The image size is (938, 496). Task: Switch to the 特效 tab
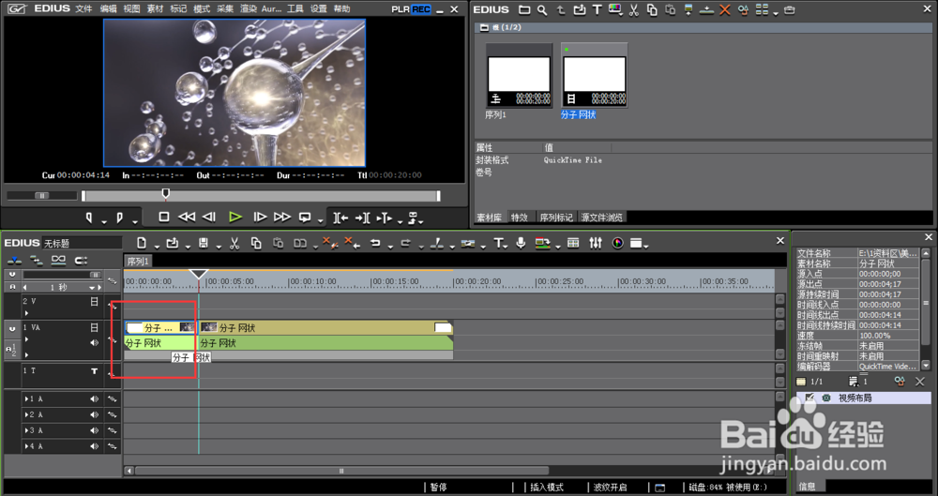520,218
